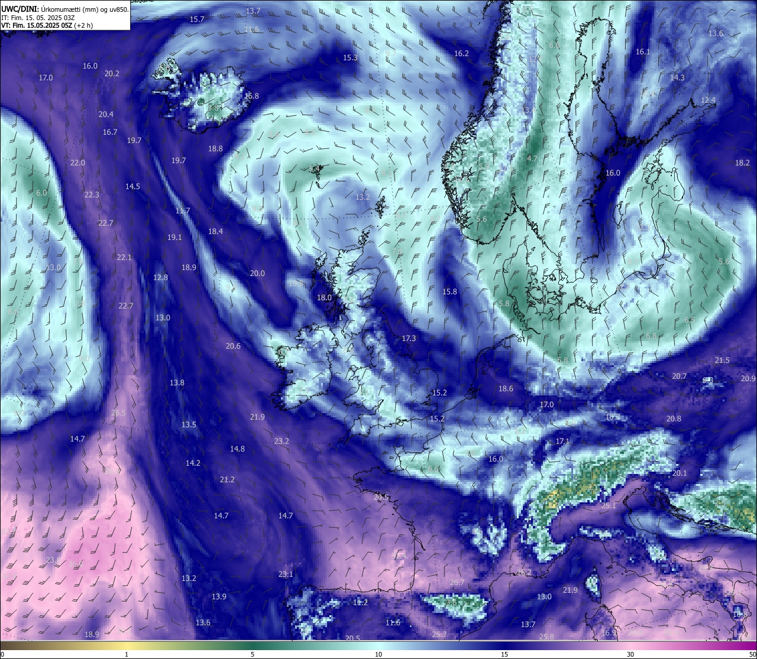Click the 13.5 value label

pyautogui.click(x=189, y=425)
